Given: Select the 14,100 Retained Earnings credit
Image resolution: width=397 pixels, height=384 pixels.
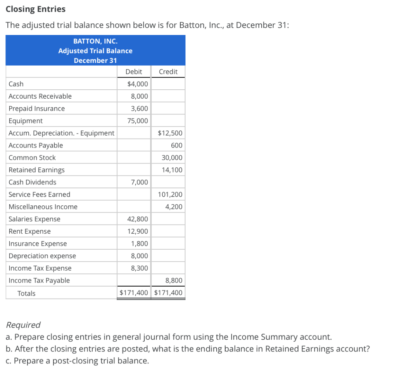Looking at the screenshot, I should pyautogui.click(x=172, y=170).
